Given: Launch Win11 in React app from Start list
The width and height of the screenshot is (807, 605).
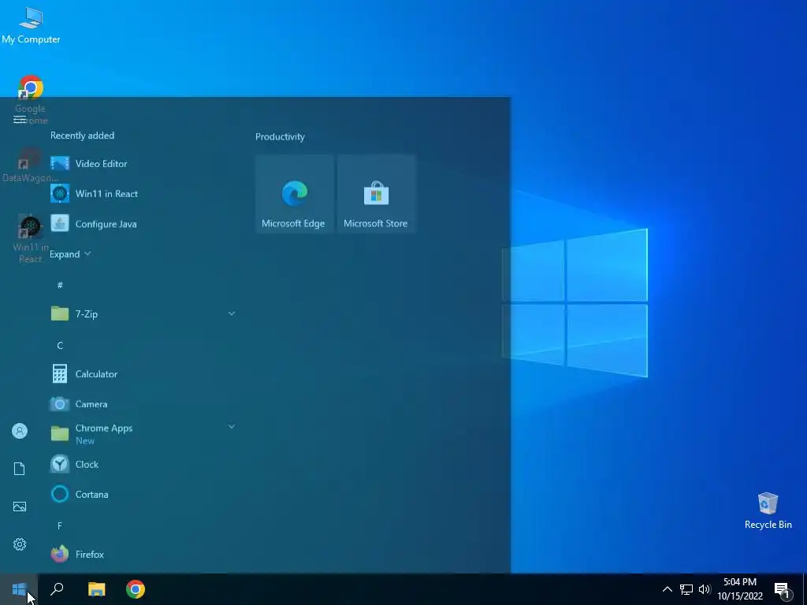Looking at the screenshot, I should pyautogui.click(x=143, y=194).
